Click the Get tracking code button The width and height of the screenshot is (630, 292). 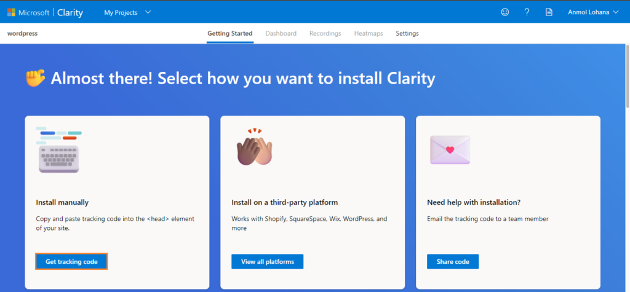[71, 261]
